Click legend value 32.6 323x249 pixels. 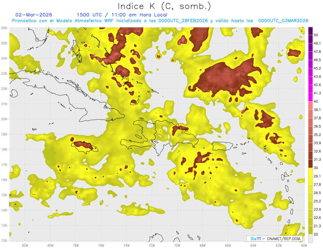pos(318,151)
